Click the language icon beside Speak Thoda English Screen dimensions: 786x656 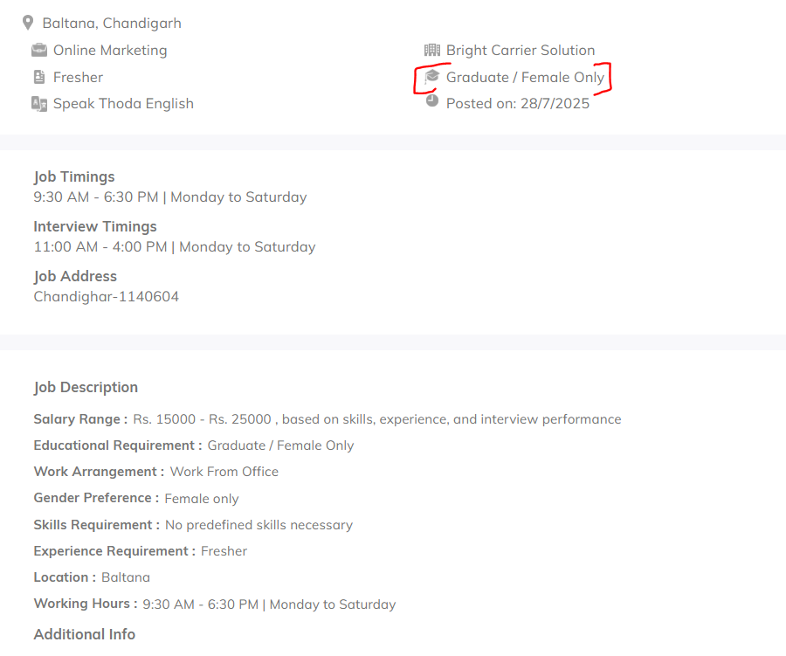click(39, 104)
